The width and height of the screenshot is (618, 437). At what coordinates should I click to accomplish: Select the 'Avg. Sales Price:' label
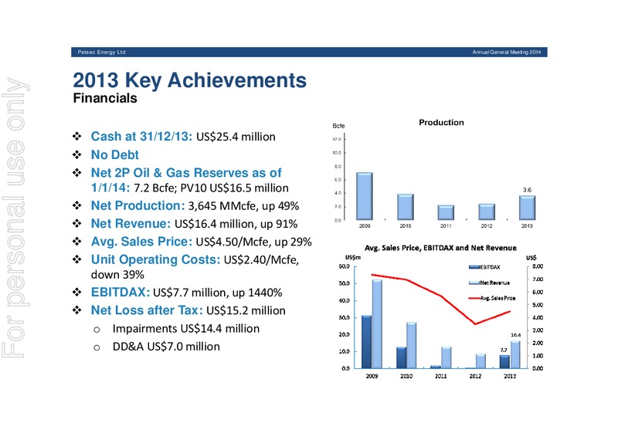(x=141, y=241)
